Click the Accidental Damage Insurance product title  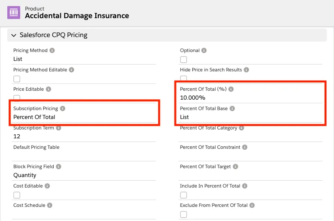77,16
